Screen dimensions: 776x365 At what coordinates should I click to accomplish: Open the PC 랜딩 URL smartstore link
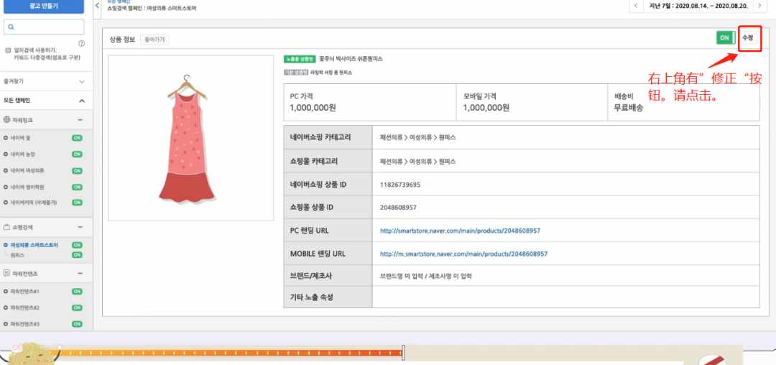pos(460,231)
